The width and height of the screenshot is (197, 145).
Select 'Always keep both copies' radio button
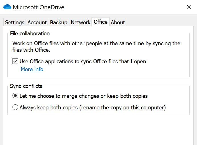pyautogui.click(x=15, y=107)
